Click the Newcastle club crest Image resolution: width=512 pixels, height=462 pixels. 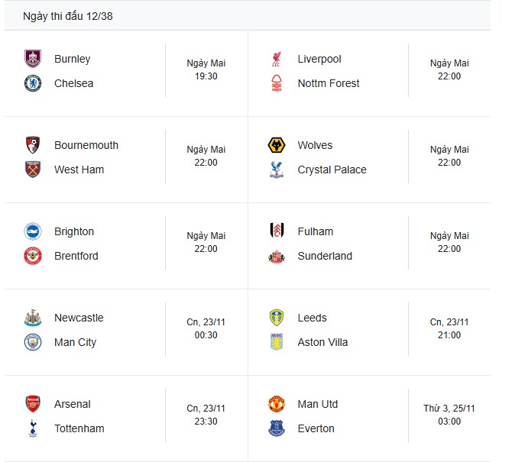(x=32, y=318)
